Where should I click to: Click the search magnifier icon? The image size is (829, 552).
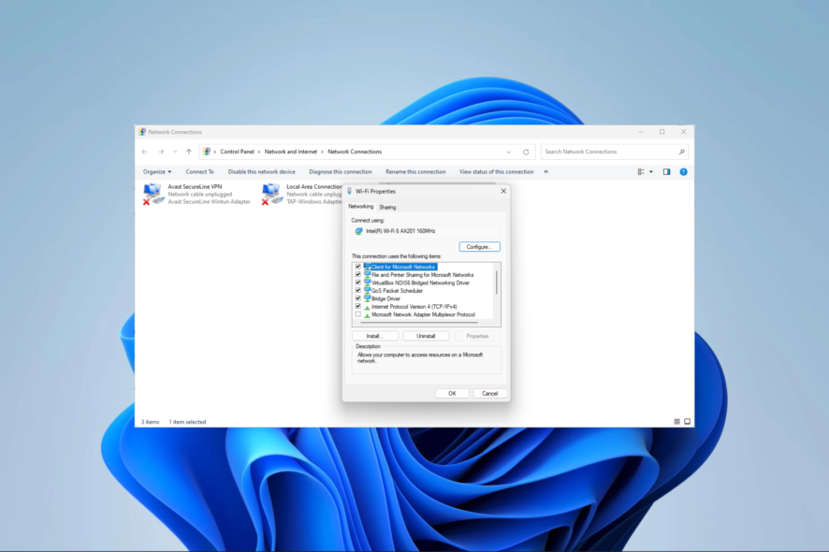pos(681,152)
